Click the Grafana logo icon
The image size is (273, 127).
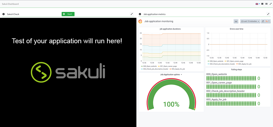[x=140, y=21]
